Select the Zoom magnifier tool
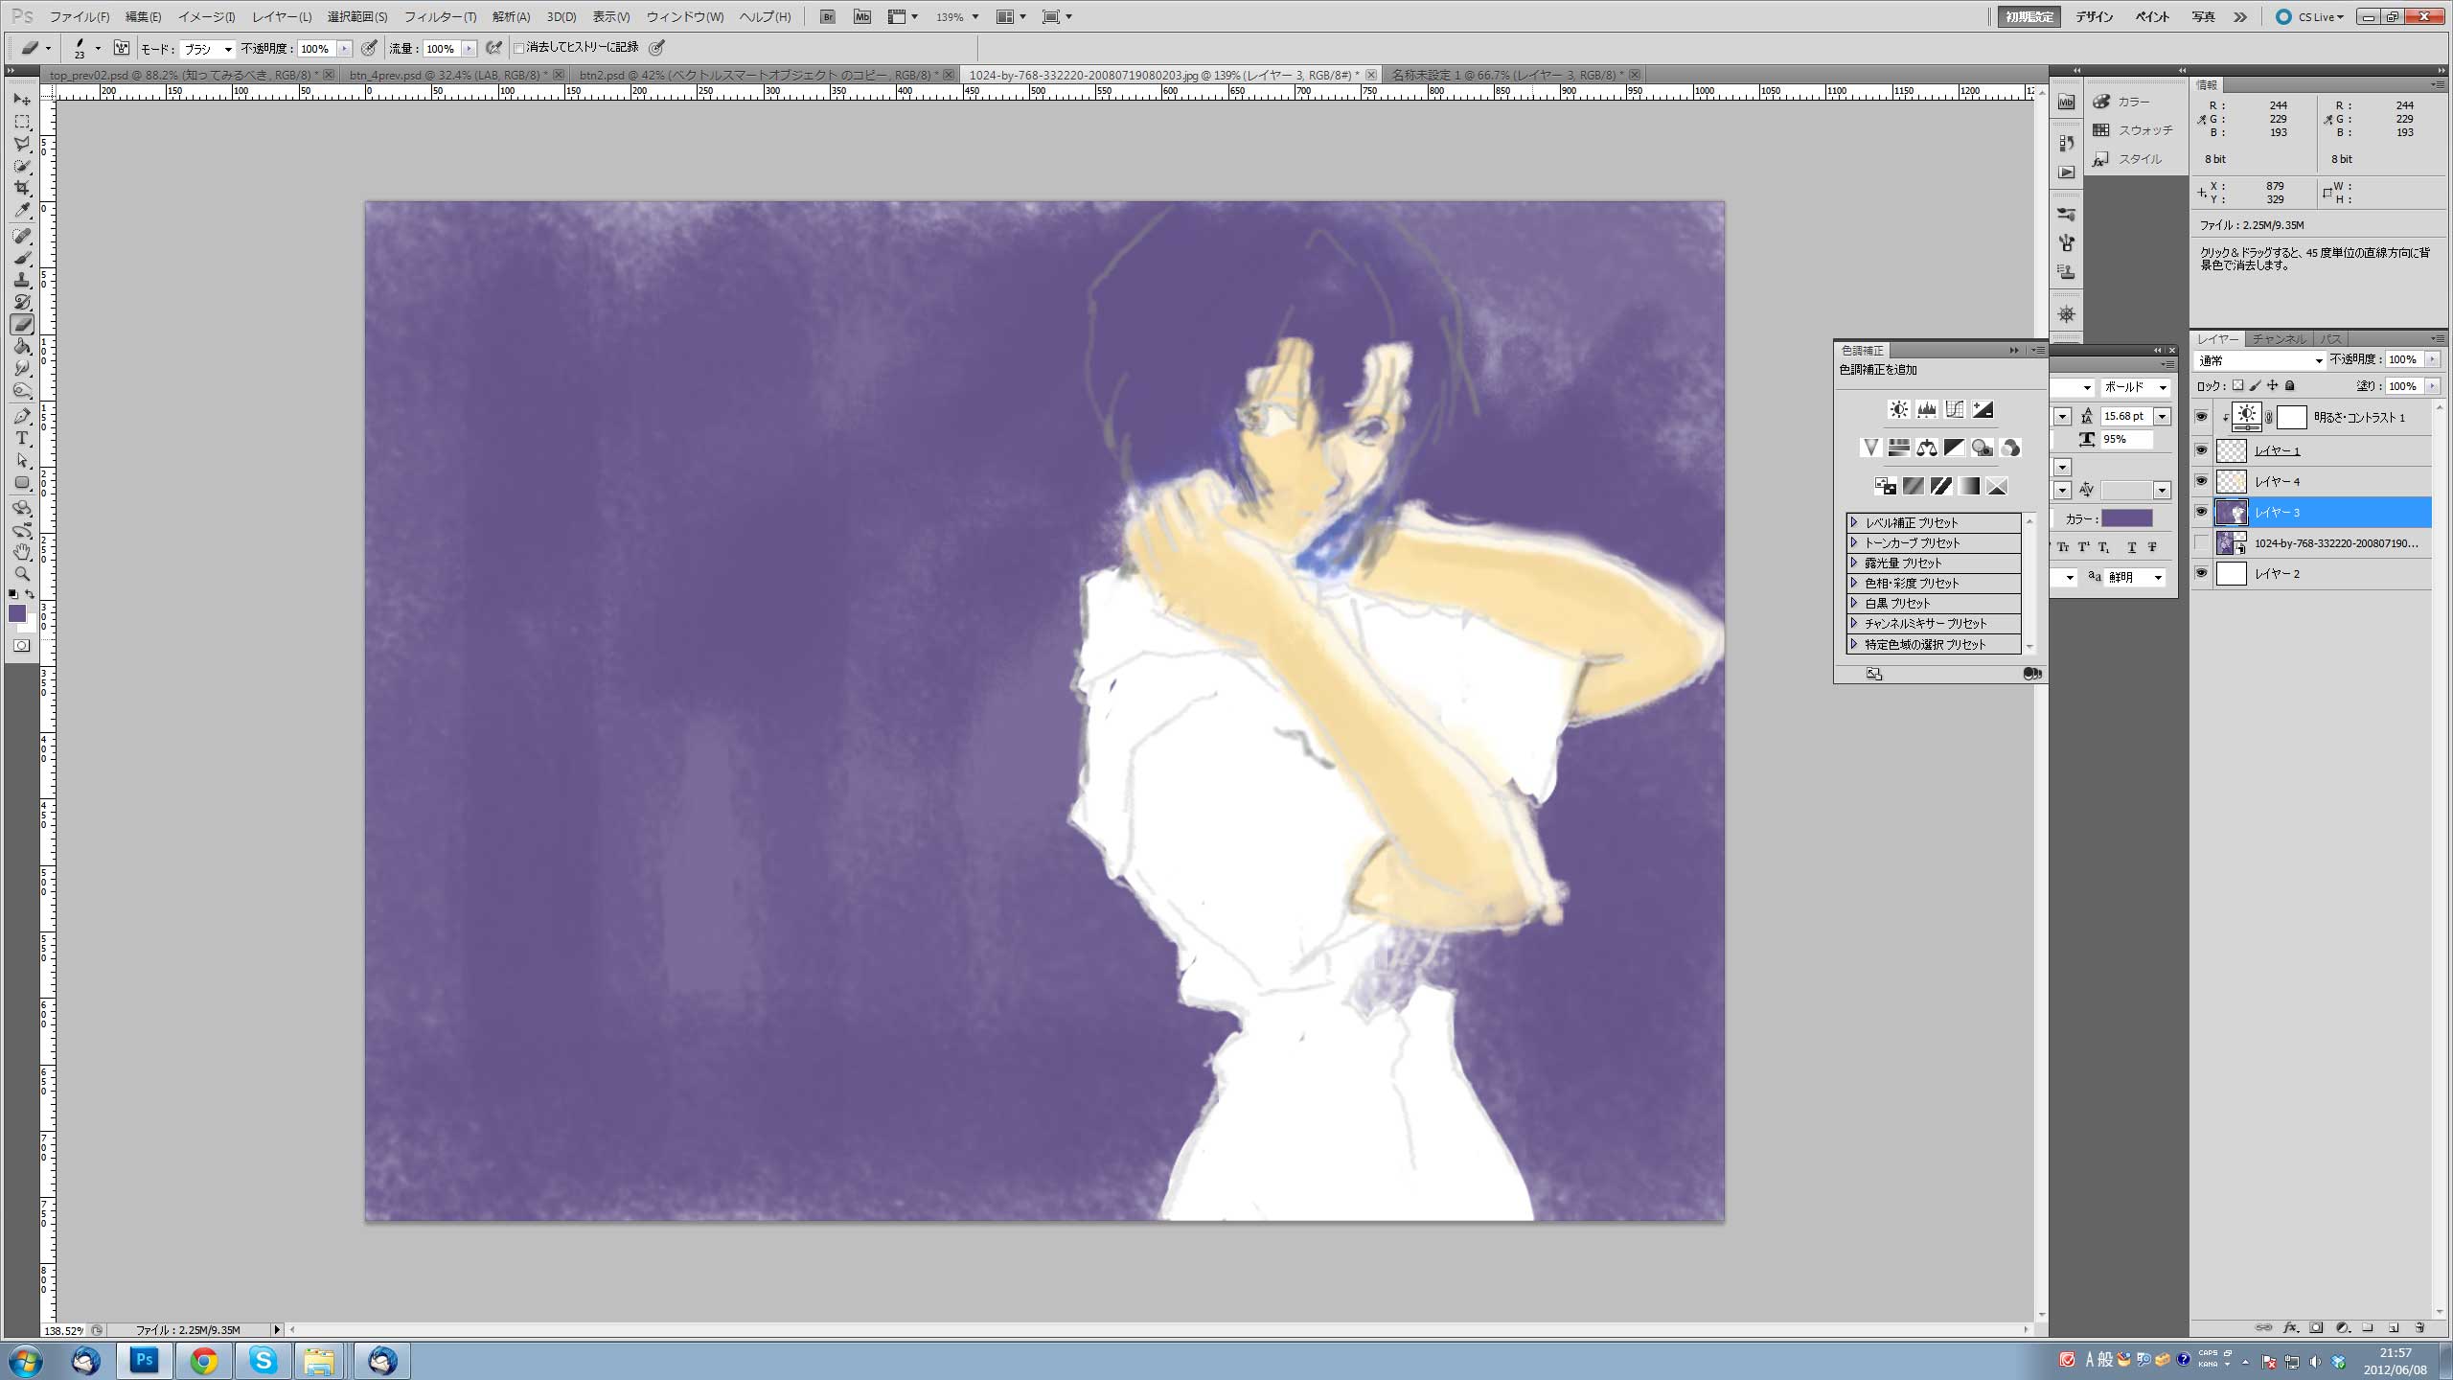2453x1380 pixels. pos(22,574)
